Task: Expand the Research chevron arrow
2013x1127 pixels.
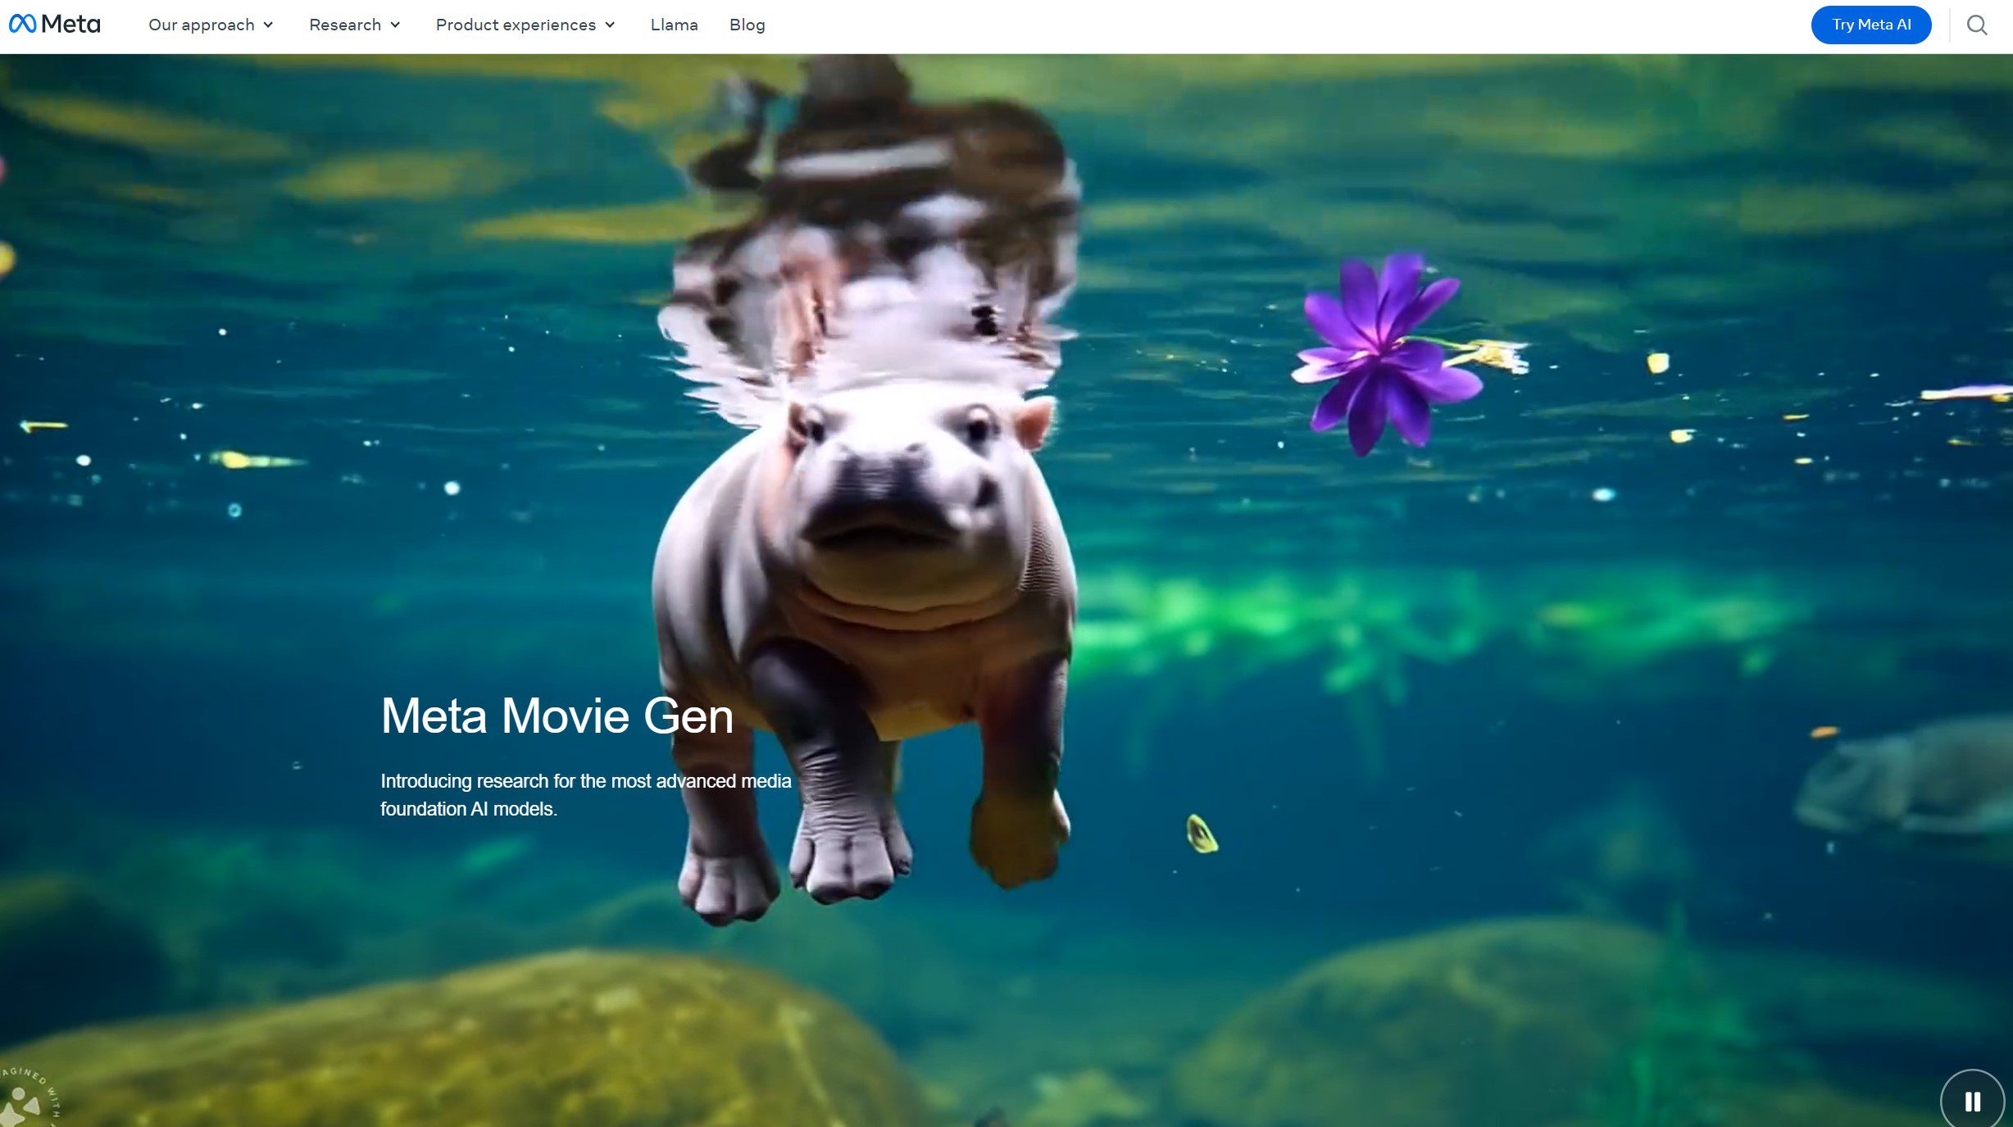Action: click(395, 25)
